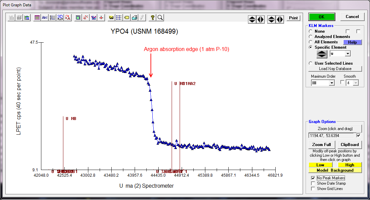The image size is (370, 200).
Task: Select the 'All Elements' KLM marker option
Action: [x=311, y=42]
